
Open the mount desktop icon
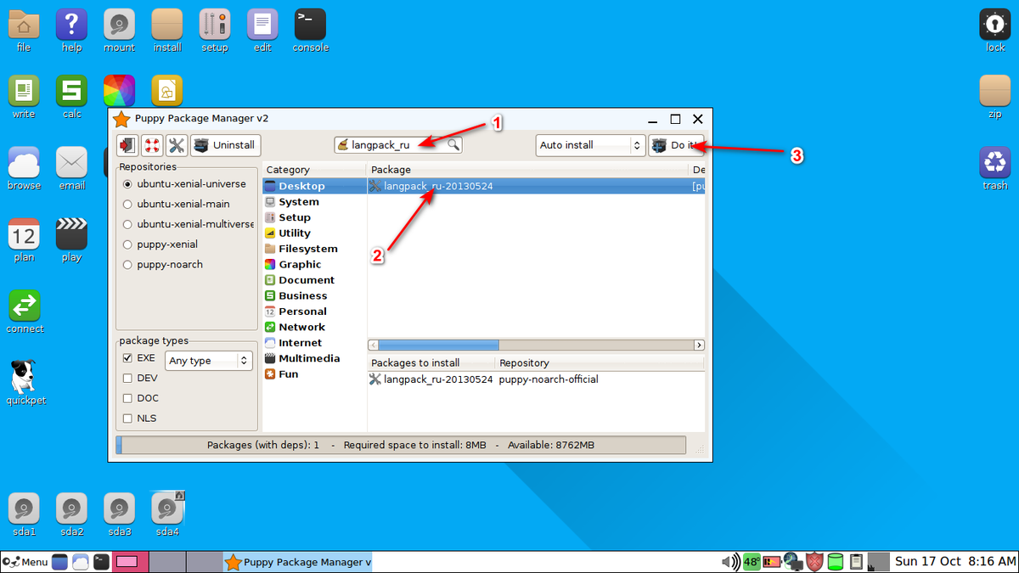pos(120,31)
